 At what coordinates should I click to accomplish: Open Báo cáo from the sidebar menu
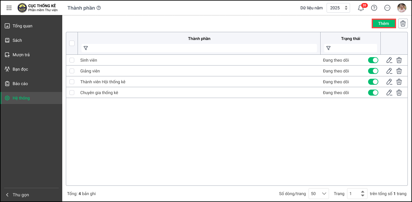pyautogui.click(x=20, y=84)
